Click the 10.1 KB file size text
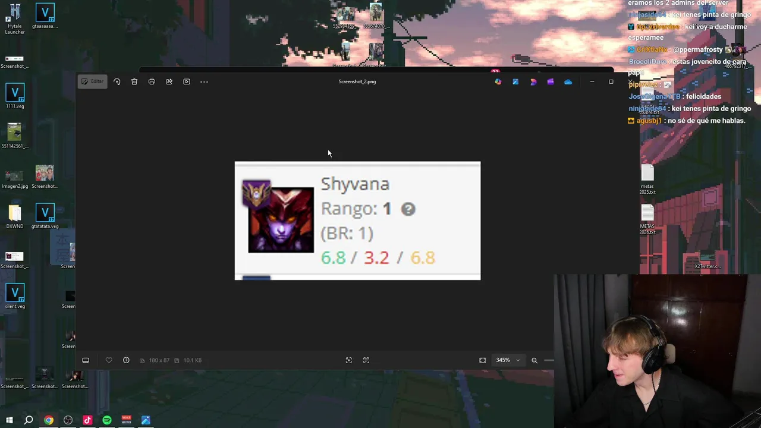761x428 pixels. tap(192, 360)
